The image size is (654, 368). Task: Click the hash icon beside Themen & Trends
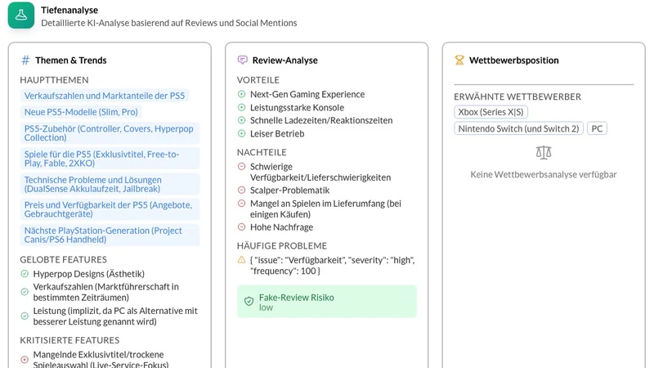pyautogui.click(x=25, y=61)
